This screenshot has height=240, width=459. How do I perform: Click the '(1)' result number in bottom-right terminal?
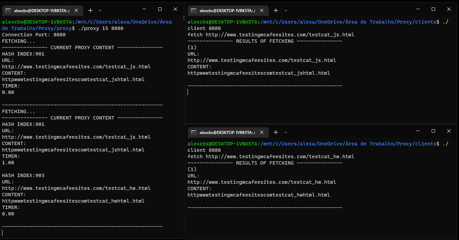[x=192, y=169]
